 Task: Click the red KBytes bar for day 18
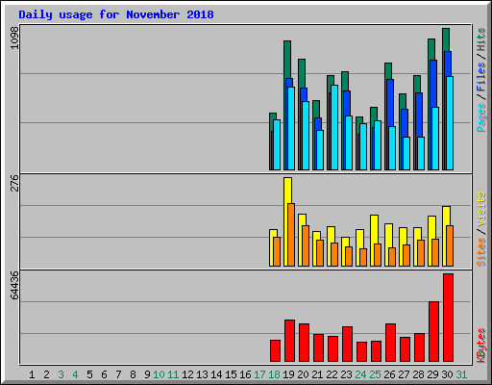275,351
